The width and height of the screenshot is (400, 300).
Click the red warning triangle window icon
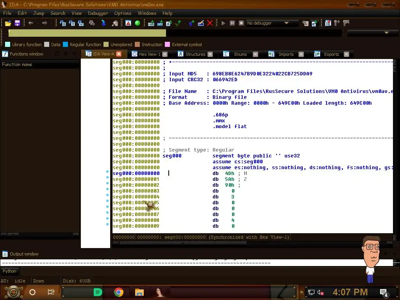(x=128, y=23)
